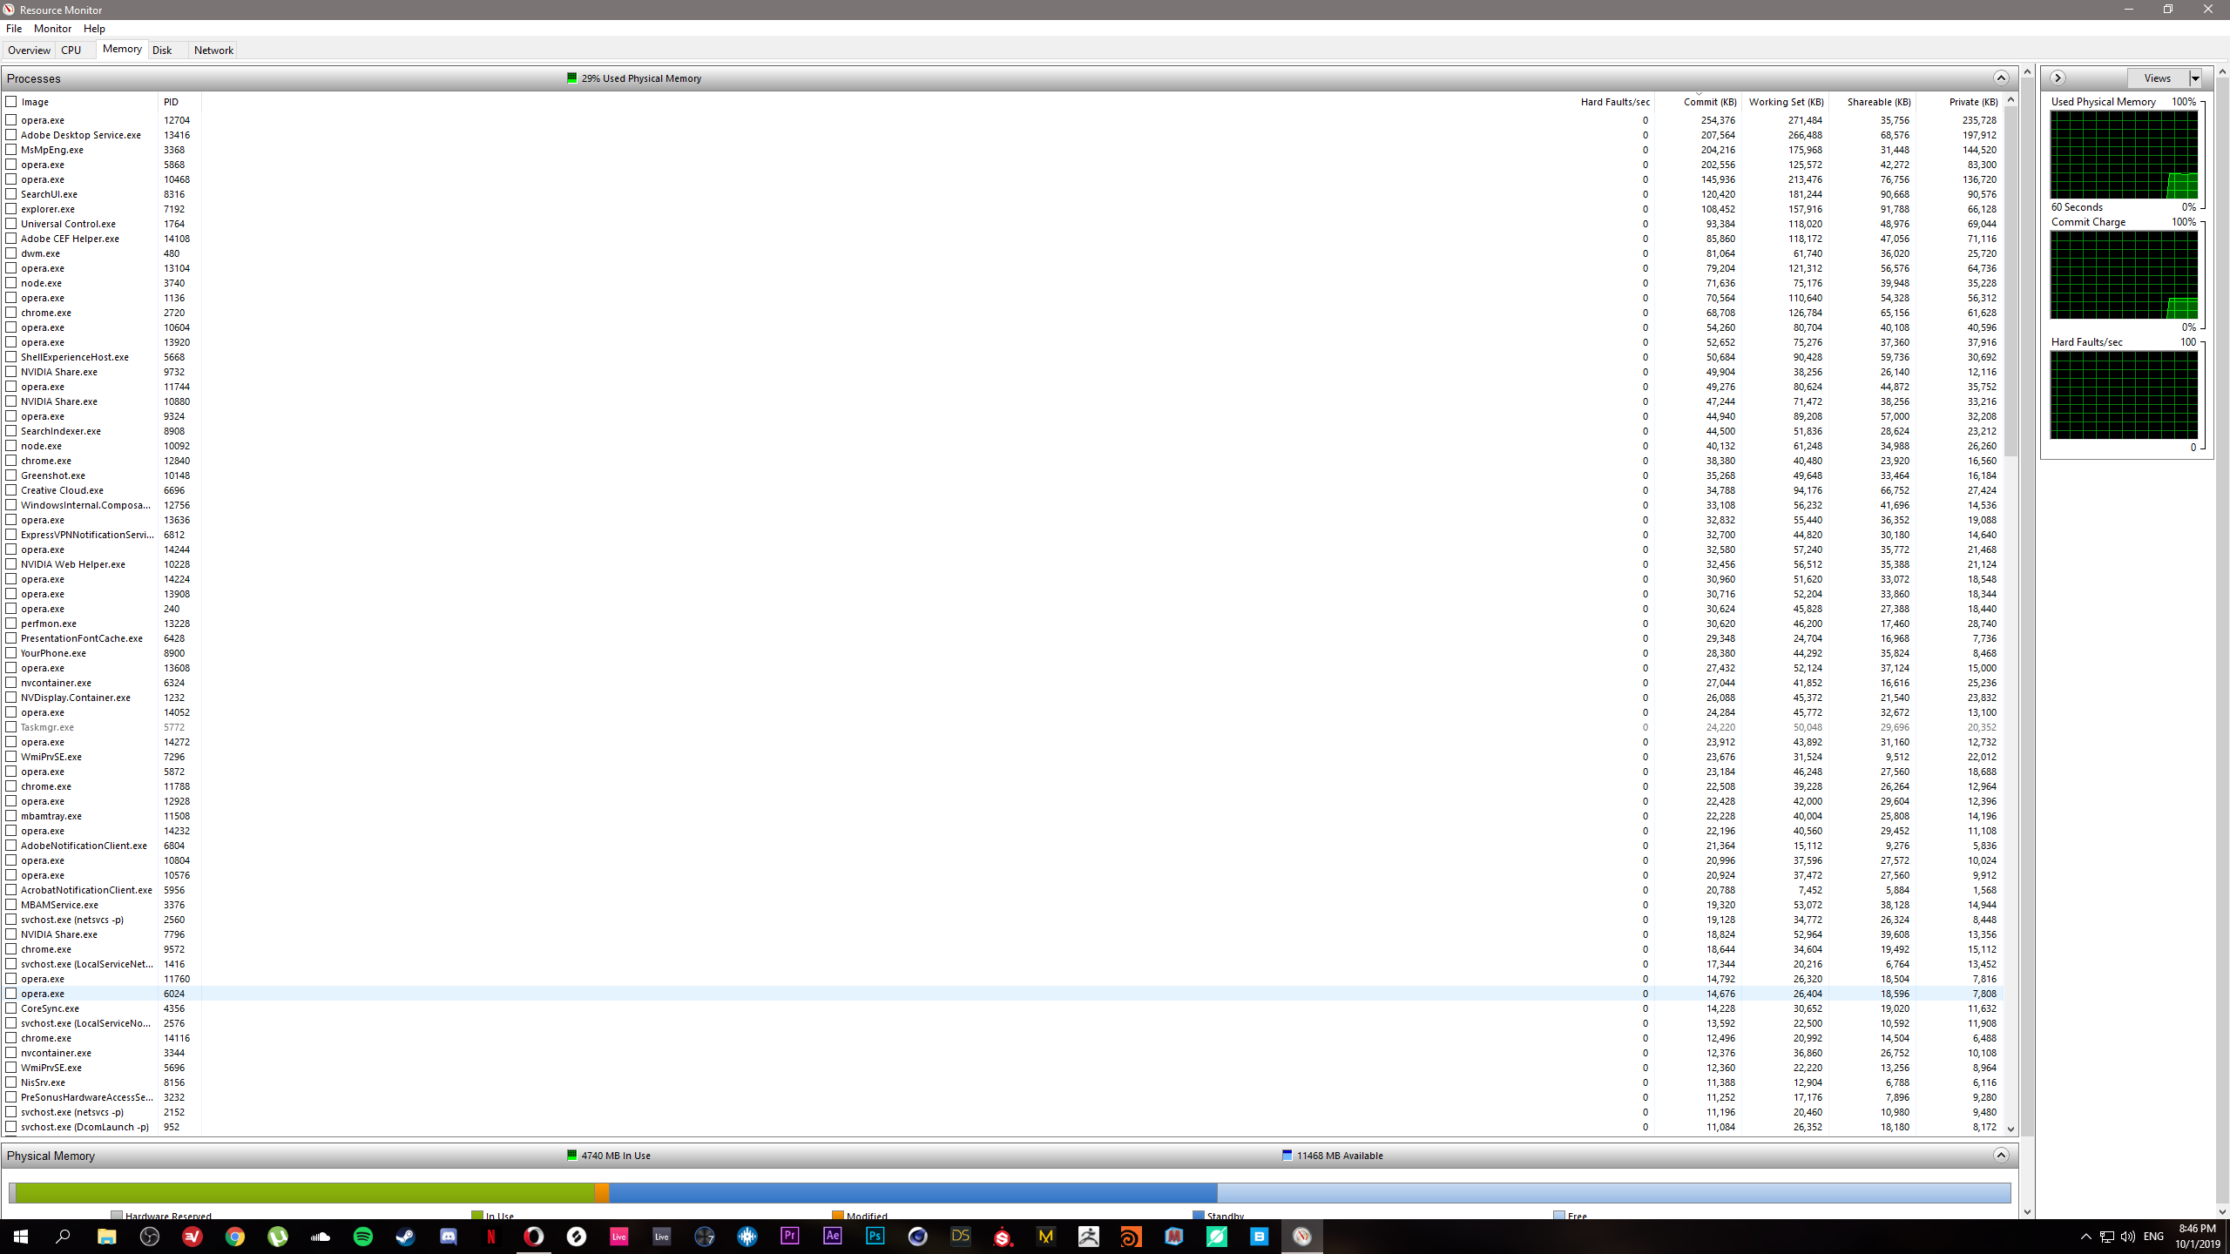Collapse the Physical Memory section
Screen dimensions: 2230x1254
coord(2001,1155)
